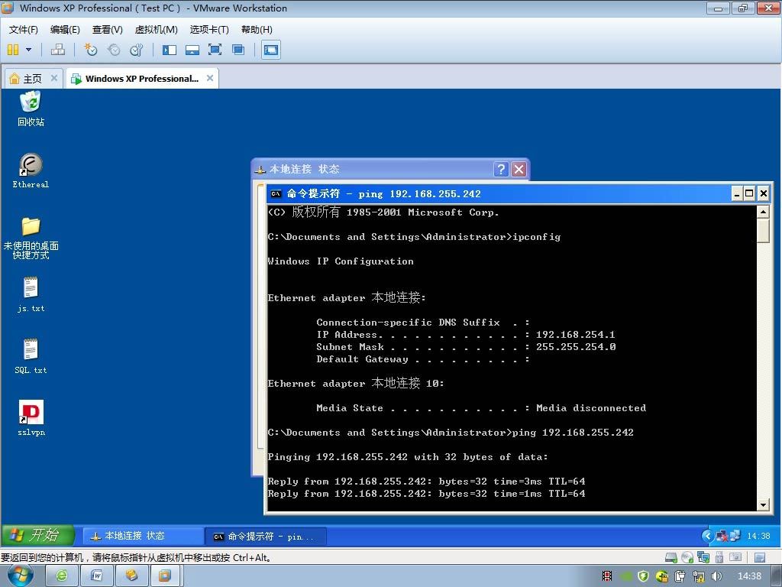782x587 pixels.
Task: Click the XP taskbar clock 14:38
Action: [x=758, y=536]
